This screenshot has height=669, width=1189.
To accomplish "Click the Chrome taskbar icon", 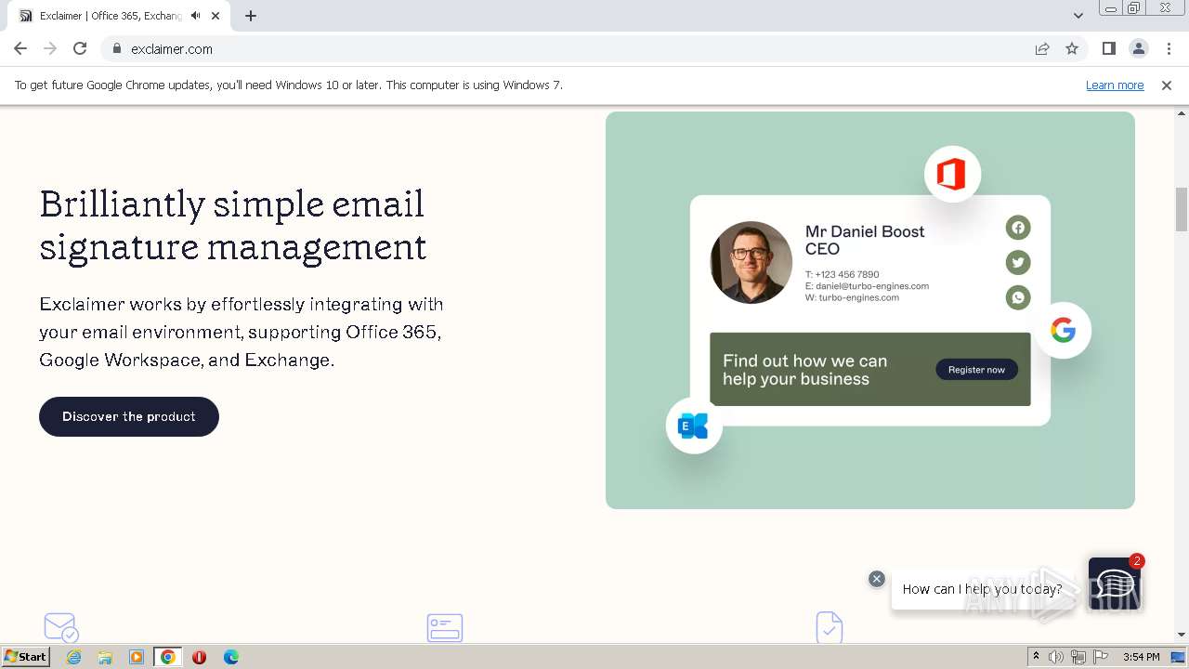I will click(x=168, y=657).
